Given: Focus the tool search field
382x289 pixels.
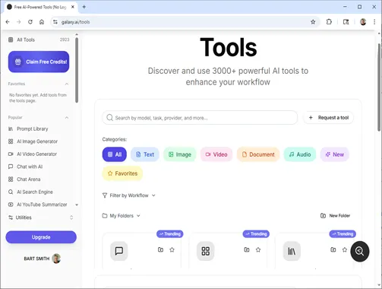Looking at the screenshot, I should 200,118.
